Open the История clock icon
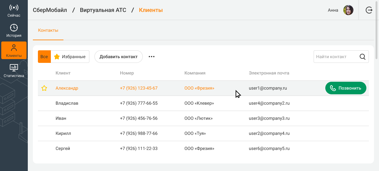Viewport: 379px width, 171px height. pos(14,28)
